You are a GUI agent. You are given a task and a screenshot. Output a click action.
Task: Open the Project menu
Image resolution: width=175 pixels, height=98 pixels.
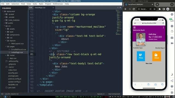click(48, 4)
